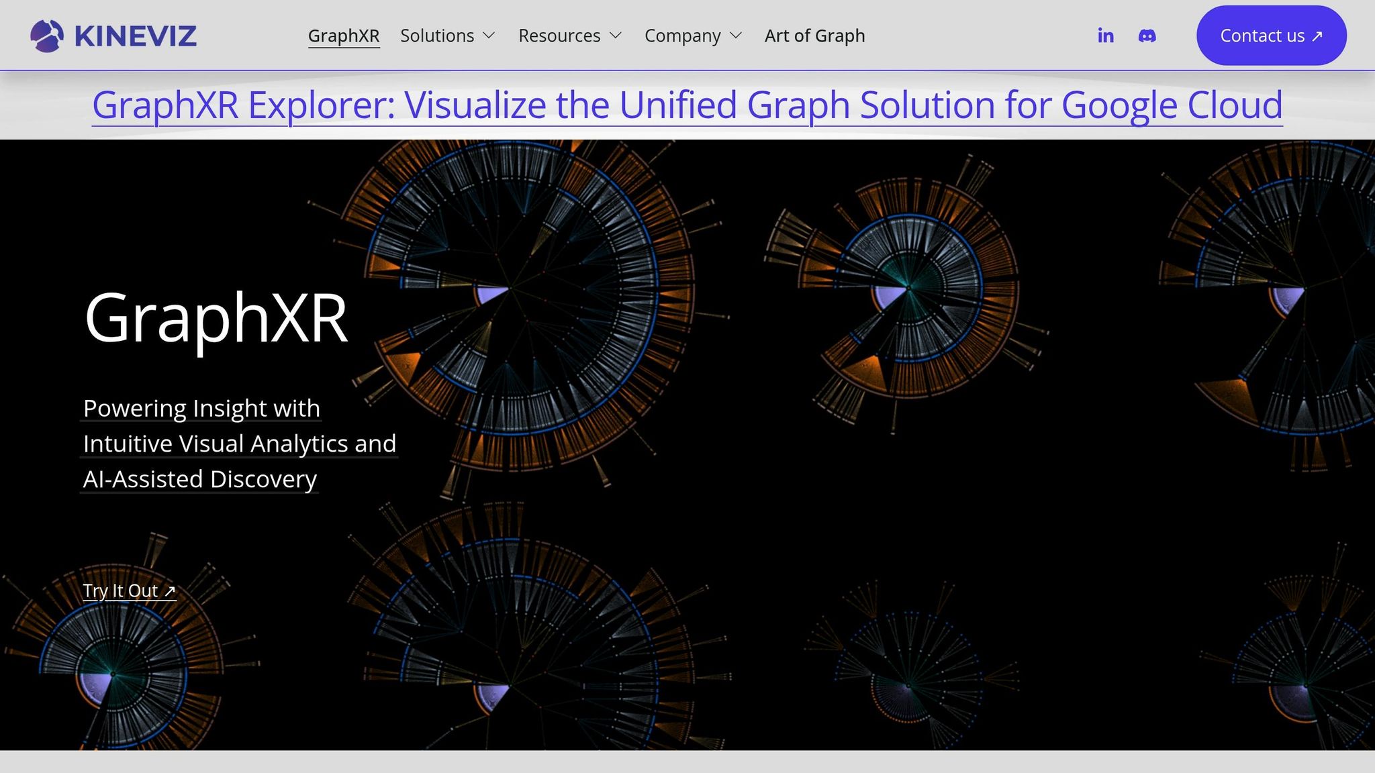1375x773 pixels.
Task: Click the KINEVIZ wordmark text
Action: [x=136, y=36]
